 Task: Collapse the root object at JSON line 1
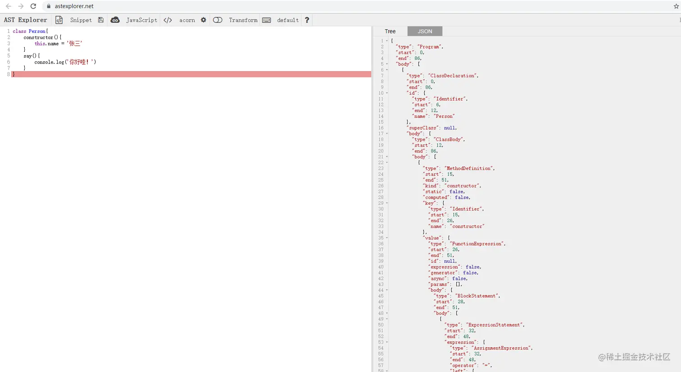pos(387,41)
